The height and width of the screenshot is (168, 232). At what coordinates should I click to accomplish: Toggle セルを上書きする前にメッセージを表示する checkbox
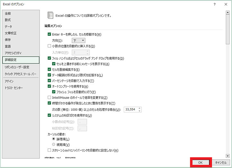[x=54, y=64]
